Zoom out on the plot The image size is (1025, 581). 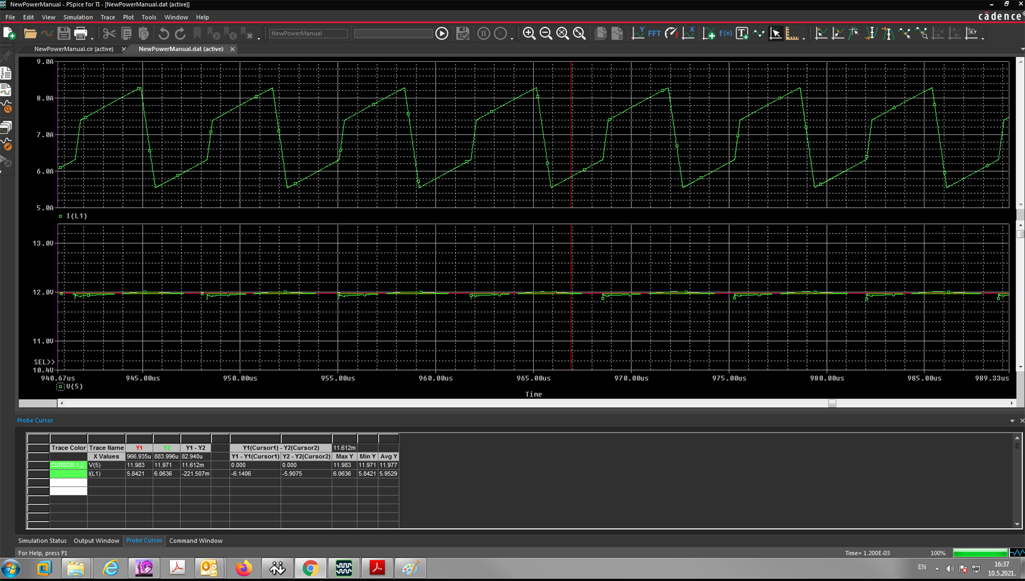coord(546,33)
